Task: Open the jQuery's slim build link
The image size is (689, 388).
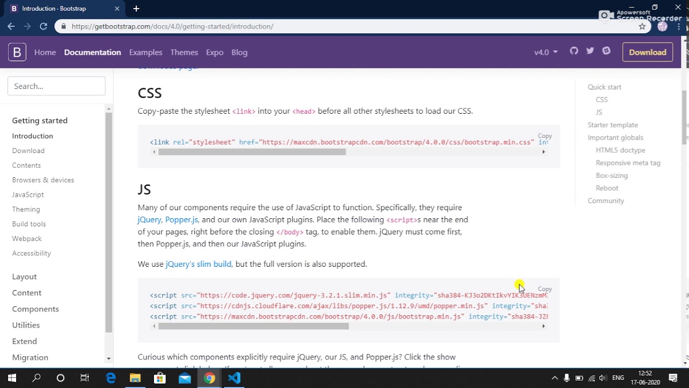Action: tap(199, 264)
